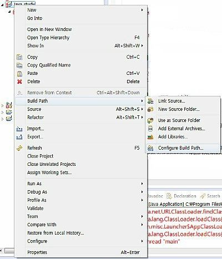Image resolution: width=222 pixels, height=259 pixels.
Task: Open Properties from context menu
Action: [x=37, y=252]
